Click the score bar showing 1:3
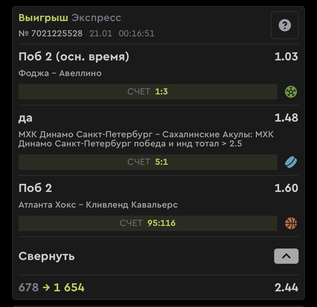The height and width of the screenshot is (307, 317). [147, 92]
